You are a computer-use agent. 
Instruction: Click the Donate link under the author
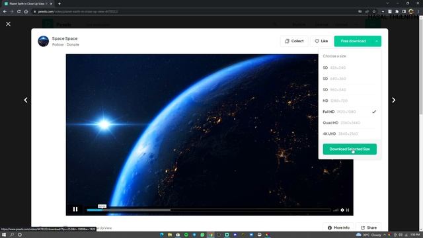click(73, 44)
